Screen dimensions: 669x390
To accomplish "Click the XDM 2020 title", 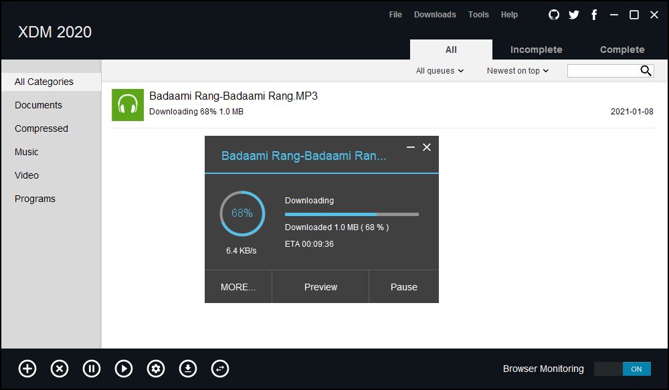I will point(55,32).
